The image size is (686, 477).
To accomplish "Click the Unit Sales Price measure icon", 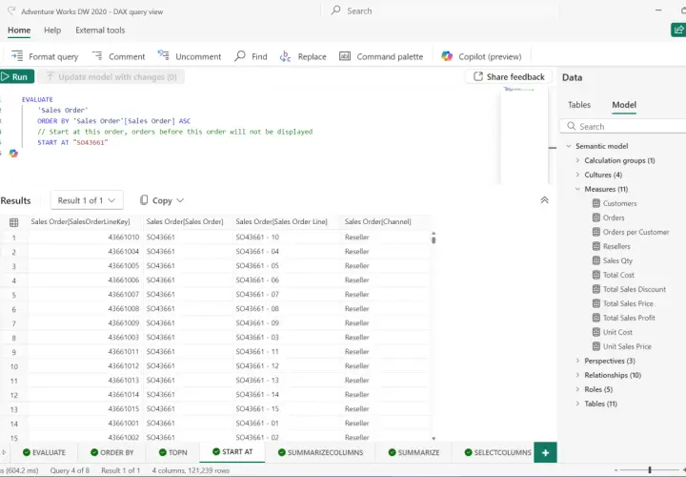I will pyautogui.click(x=595, y=346).
